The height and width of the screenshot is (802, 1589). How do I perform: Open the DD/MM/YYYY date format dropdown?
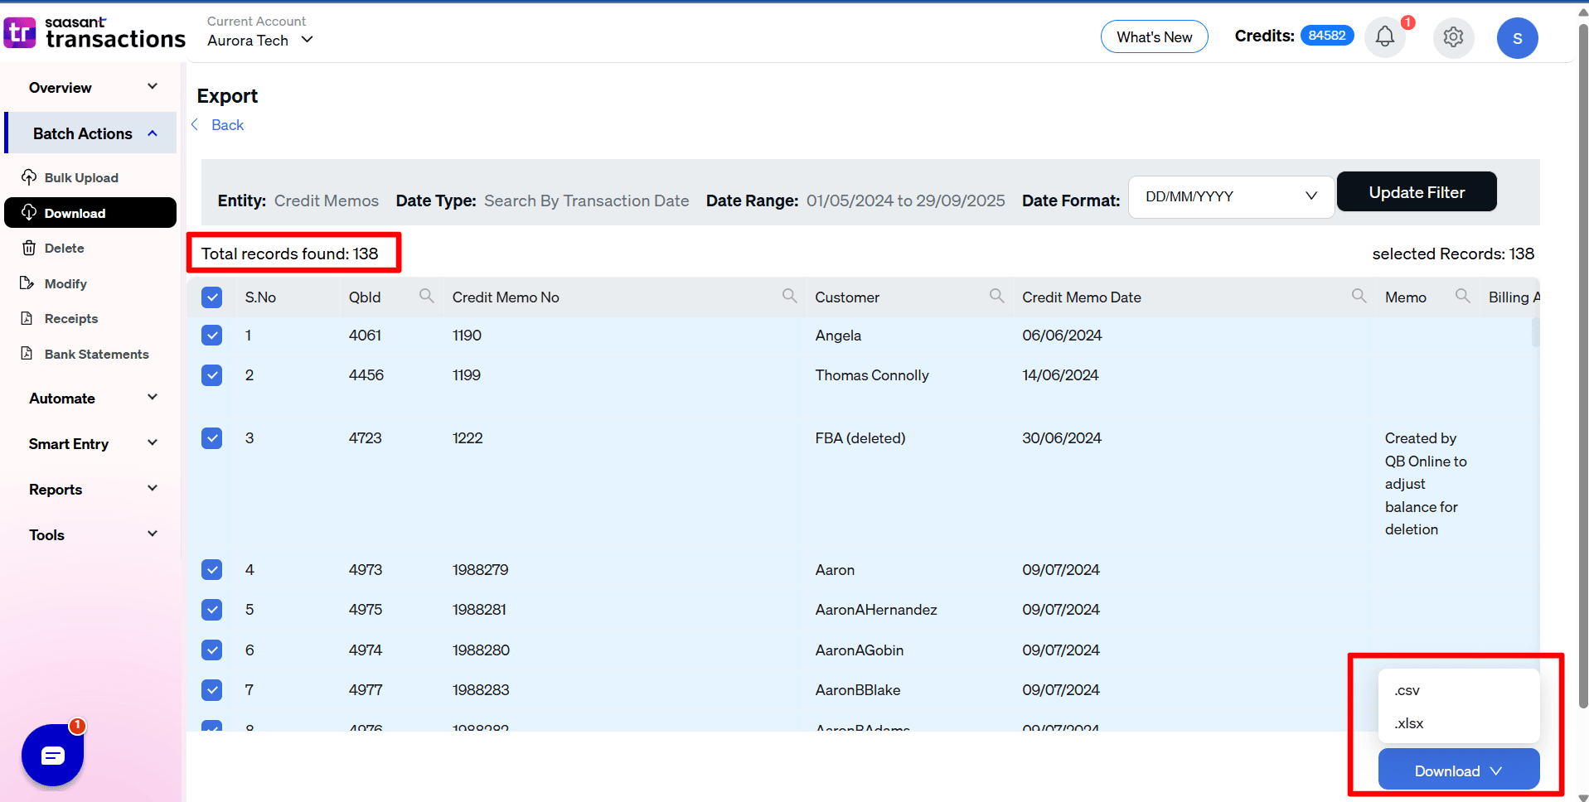1231,196
